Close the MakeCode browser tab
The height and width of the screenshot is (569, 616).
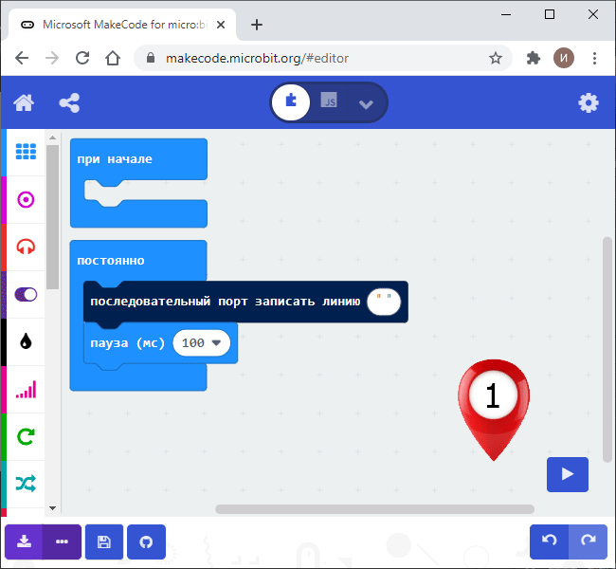coord(221,25)
